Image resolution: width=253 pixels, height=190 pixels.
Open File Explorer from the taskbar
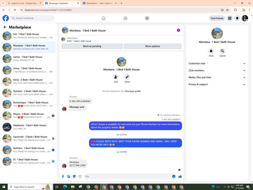tap(73, 187)
